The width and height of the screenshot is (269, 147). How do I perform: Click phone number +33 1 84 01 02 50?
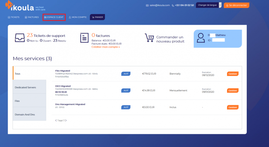click(184, 5)
